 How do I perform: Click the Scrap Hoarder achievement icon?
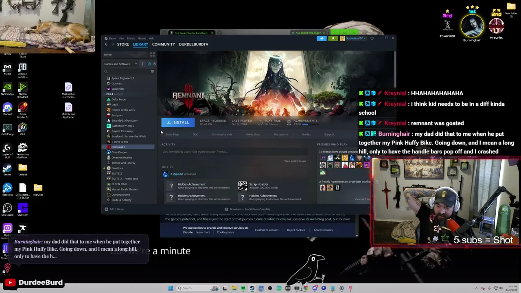point(243,186)
